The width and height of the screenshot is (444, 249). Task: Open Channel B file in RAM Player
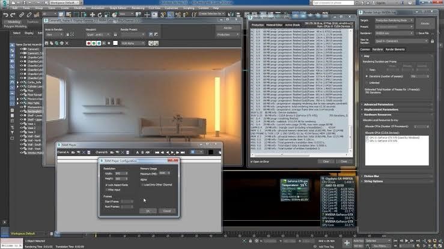(x=112, y=152)
